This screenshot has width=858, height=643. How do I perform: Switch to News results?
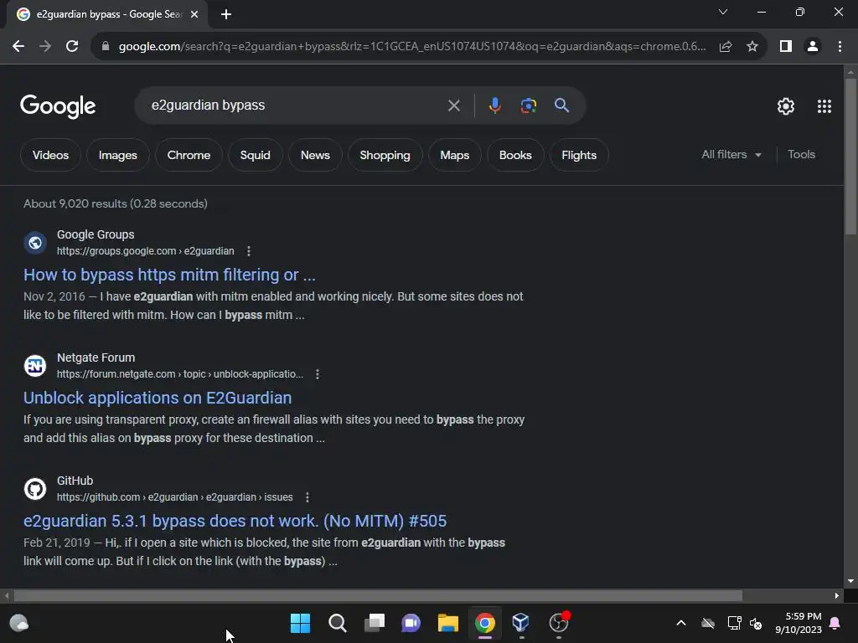[x=315, y=155]
